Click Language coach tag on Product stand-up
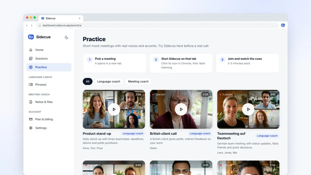 pyautogui.click(x=133, y=134)
